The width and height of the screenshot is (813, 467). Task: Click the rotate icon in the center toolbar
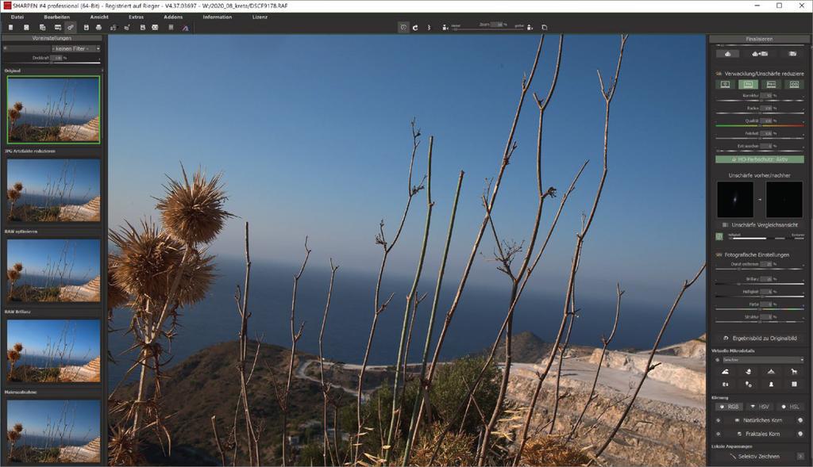[415, 28]
